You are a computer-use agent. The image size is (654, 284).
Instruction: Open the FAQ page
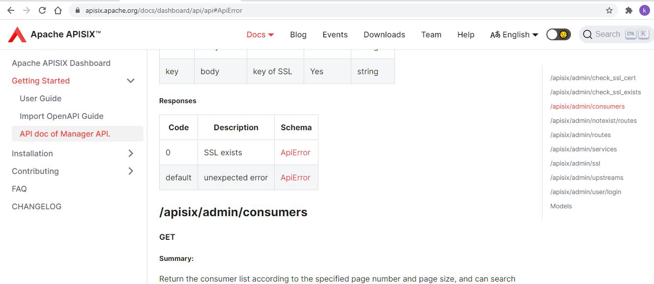[x=19, y=189]
